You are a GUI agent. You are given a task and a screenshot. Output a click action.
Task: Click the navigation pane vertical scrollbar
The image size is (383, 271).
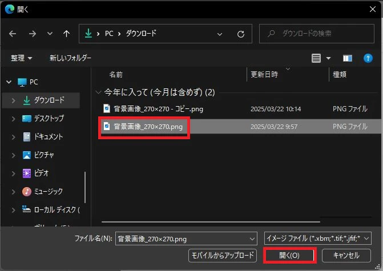[85, 187]
